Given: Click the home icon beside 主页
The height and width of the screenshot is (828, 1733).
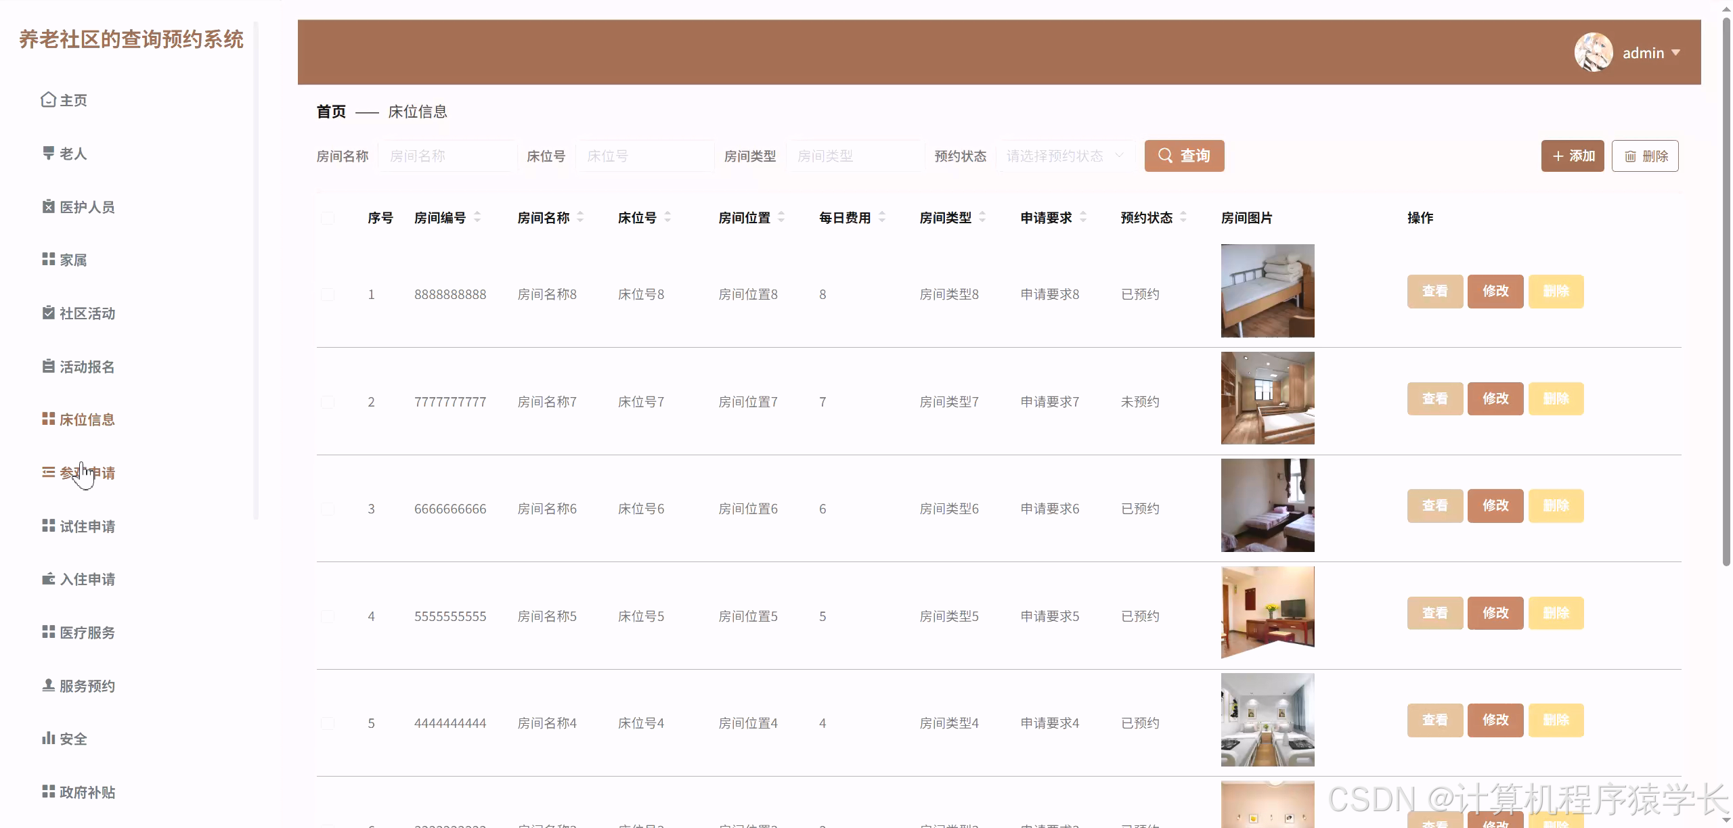Looking at the screenshot, I should pos(48,100).
